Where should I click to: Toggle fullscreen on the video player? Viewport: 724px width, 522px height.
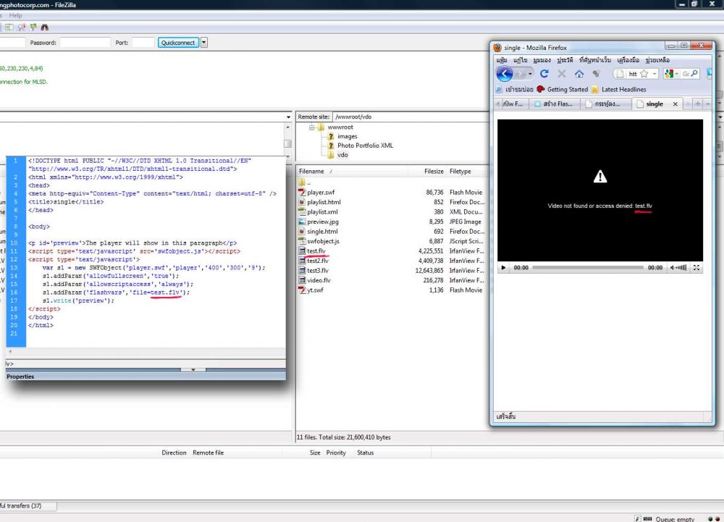click(x=696, y=268)
